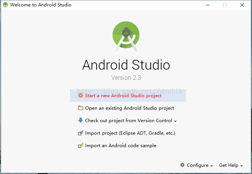The height and width of the screenshot is (174, 252).
Task: Click the Configure menu label
Action: [x=198, y=165]
